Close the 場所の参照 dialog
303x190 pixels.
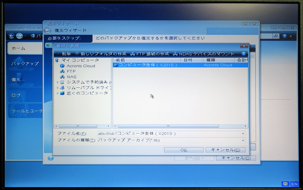244,46
